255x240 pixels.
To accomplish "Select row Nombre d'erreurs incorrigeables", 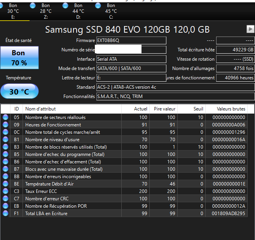I will point(124,176).
